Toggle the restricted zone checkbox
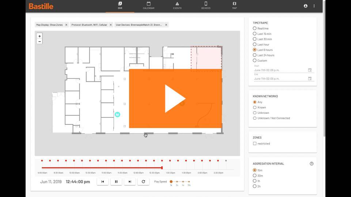Screen dimensions: 351x197 [254, 144]
